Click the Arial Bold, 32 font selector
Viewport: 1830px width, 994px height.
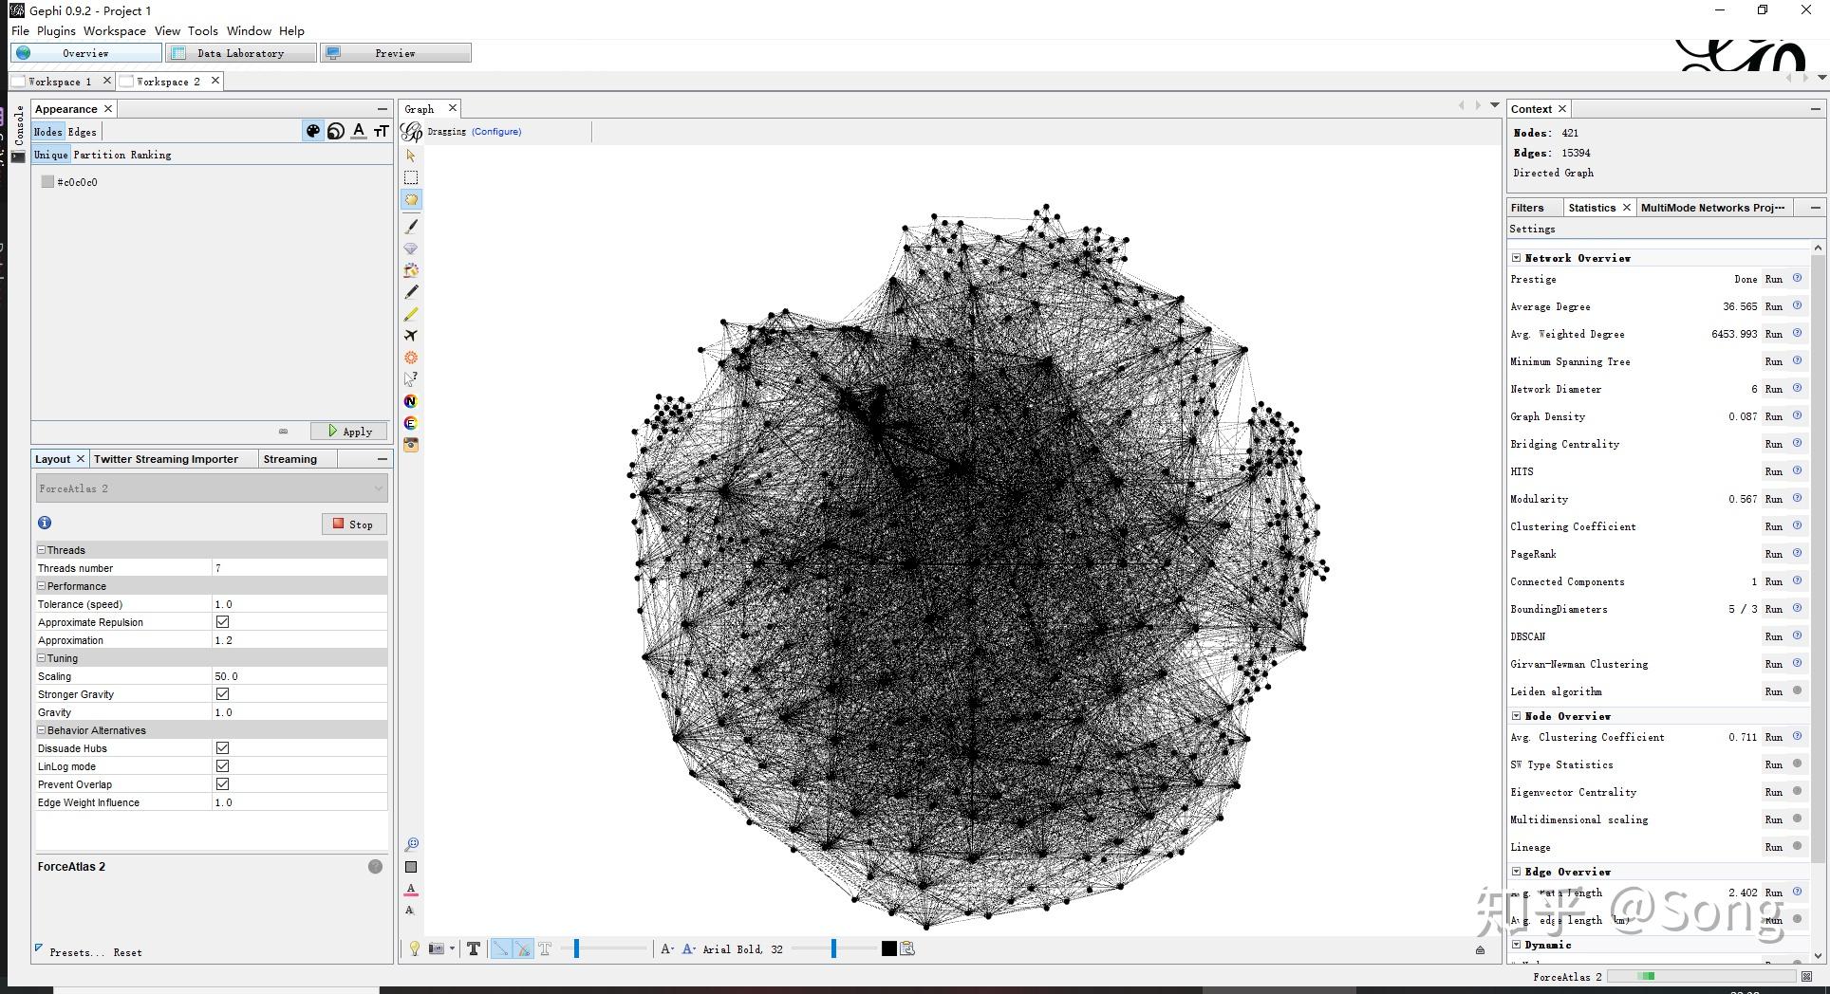743,948
